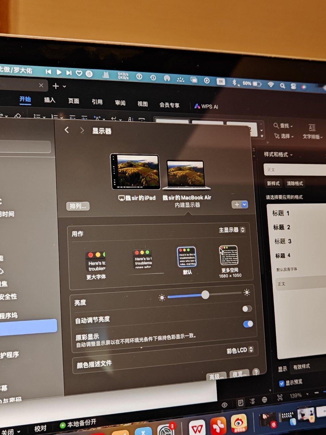Switch to 引用 ribbon tab
The height and width of the screenshot is (435, 326).
pyautogui.click(x=97, y=102)
